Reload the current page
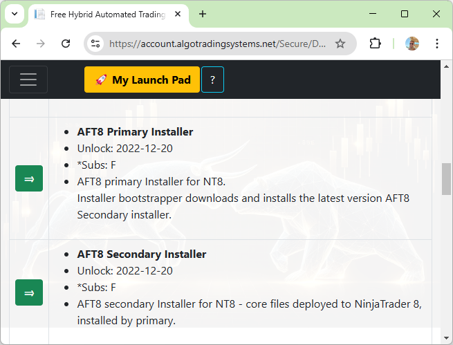The image size is (453, 345). tap(66, 44)
